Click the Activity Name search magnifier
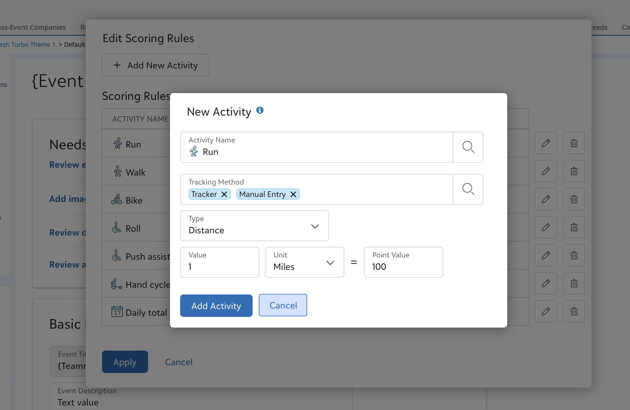Image resolution: width=630 pixels, height=410 pixels. pyautogui.click(x=468, y=147)
